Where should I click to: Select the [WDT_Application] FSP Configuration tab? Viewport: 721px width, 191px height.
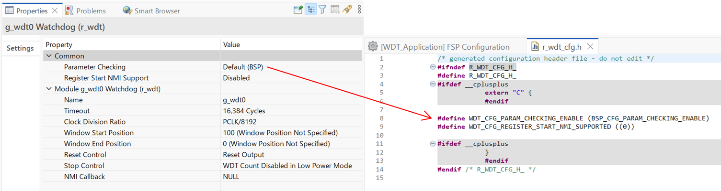[445, 47]
